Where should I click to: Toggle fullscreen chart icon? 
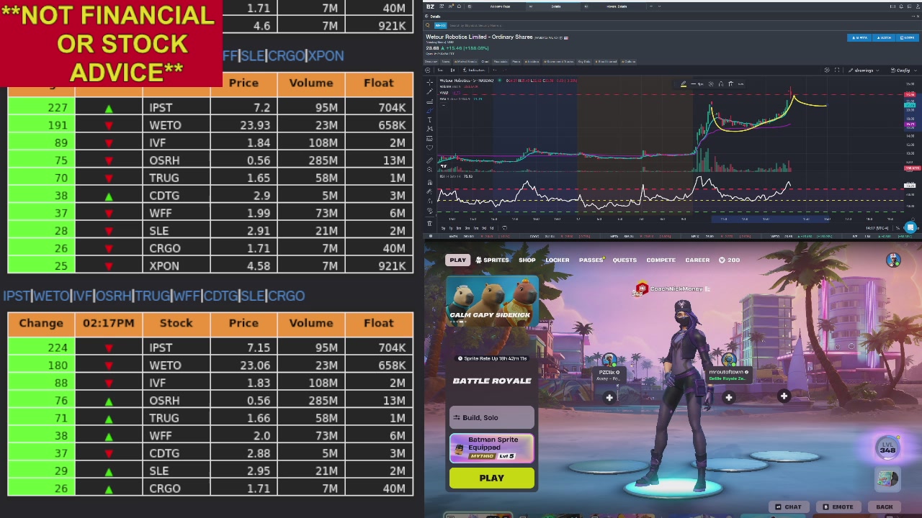837,71
